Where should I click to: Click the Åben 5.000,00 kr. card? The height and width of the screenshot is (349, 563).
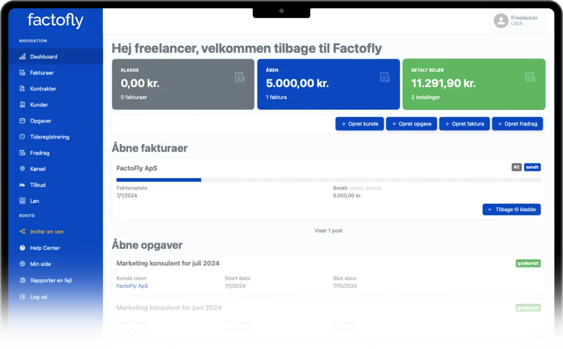328,84
